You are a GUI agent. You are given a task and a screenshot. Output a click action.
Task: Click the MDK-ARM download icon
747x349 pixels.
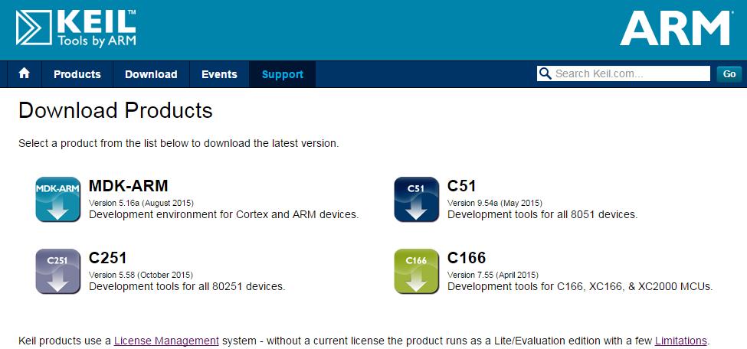pos(58,200)
